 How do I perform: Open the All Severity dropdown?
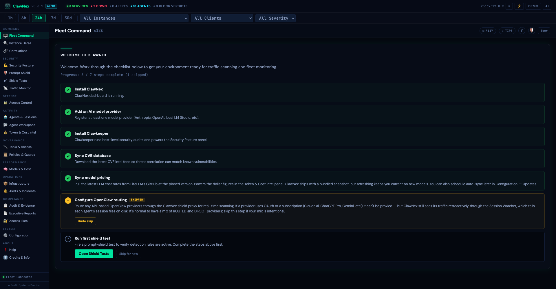(x=275, y=18)
